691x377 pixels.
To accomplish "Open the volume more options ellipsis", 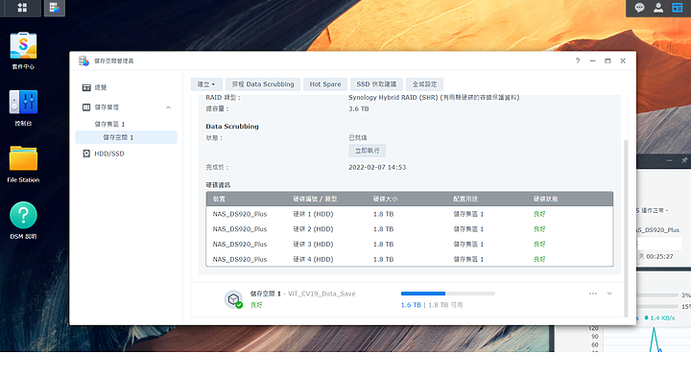I will [593, 294].
